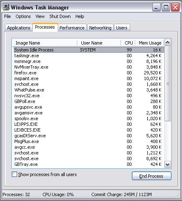Open the Options menu
Image resolution: width=182 pixels, height=201 pixels.
[23, 16]
